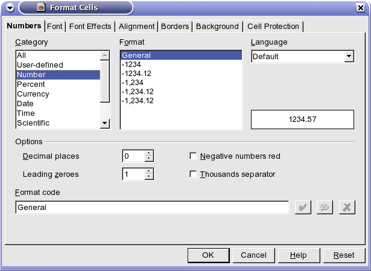Image resolution: width=371 pixels, height=271 pixels.
Task: Open the Help button
Action: (298, 255)
